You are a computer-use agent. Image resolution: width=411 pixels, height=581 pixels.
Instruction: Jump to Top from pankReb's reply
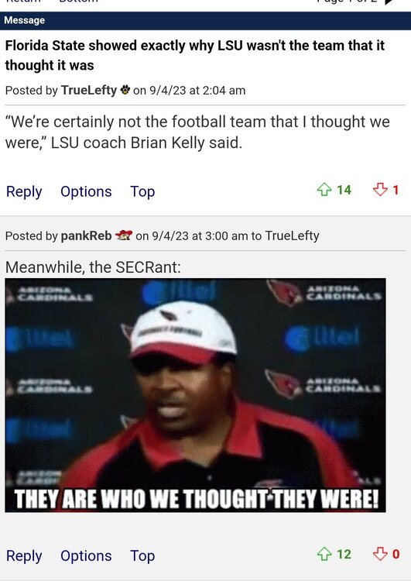(142, 555)
